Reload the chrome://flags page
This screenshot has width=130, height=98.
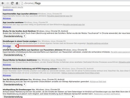[x=12, y=3]
